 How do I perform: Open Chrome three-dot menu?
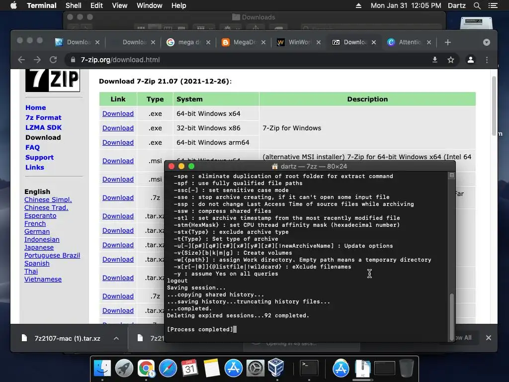487,60
